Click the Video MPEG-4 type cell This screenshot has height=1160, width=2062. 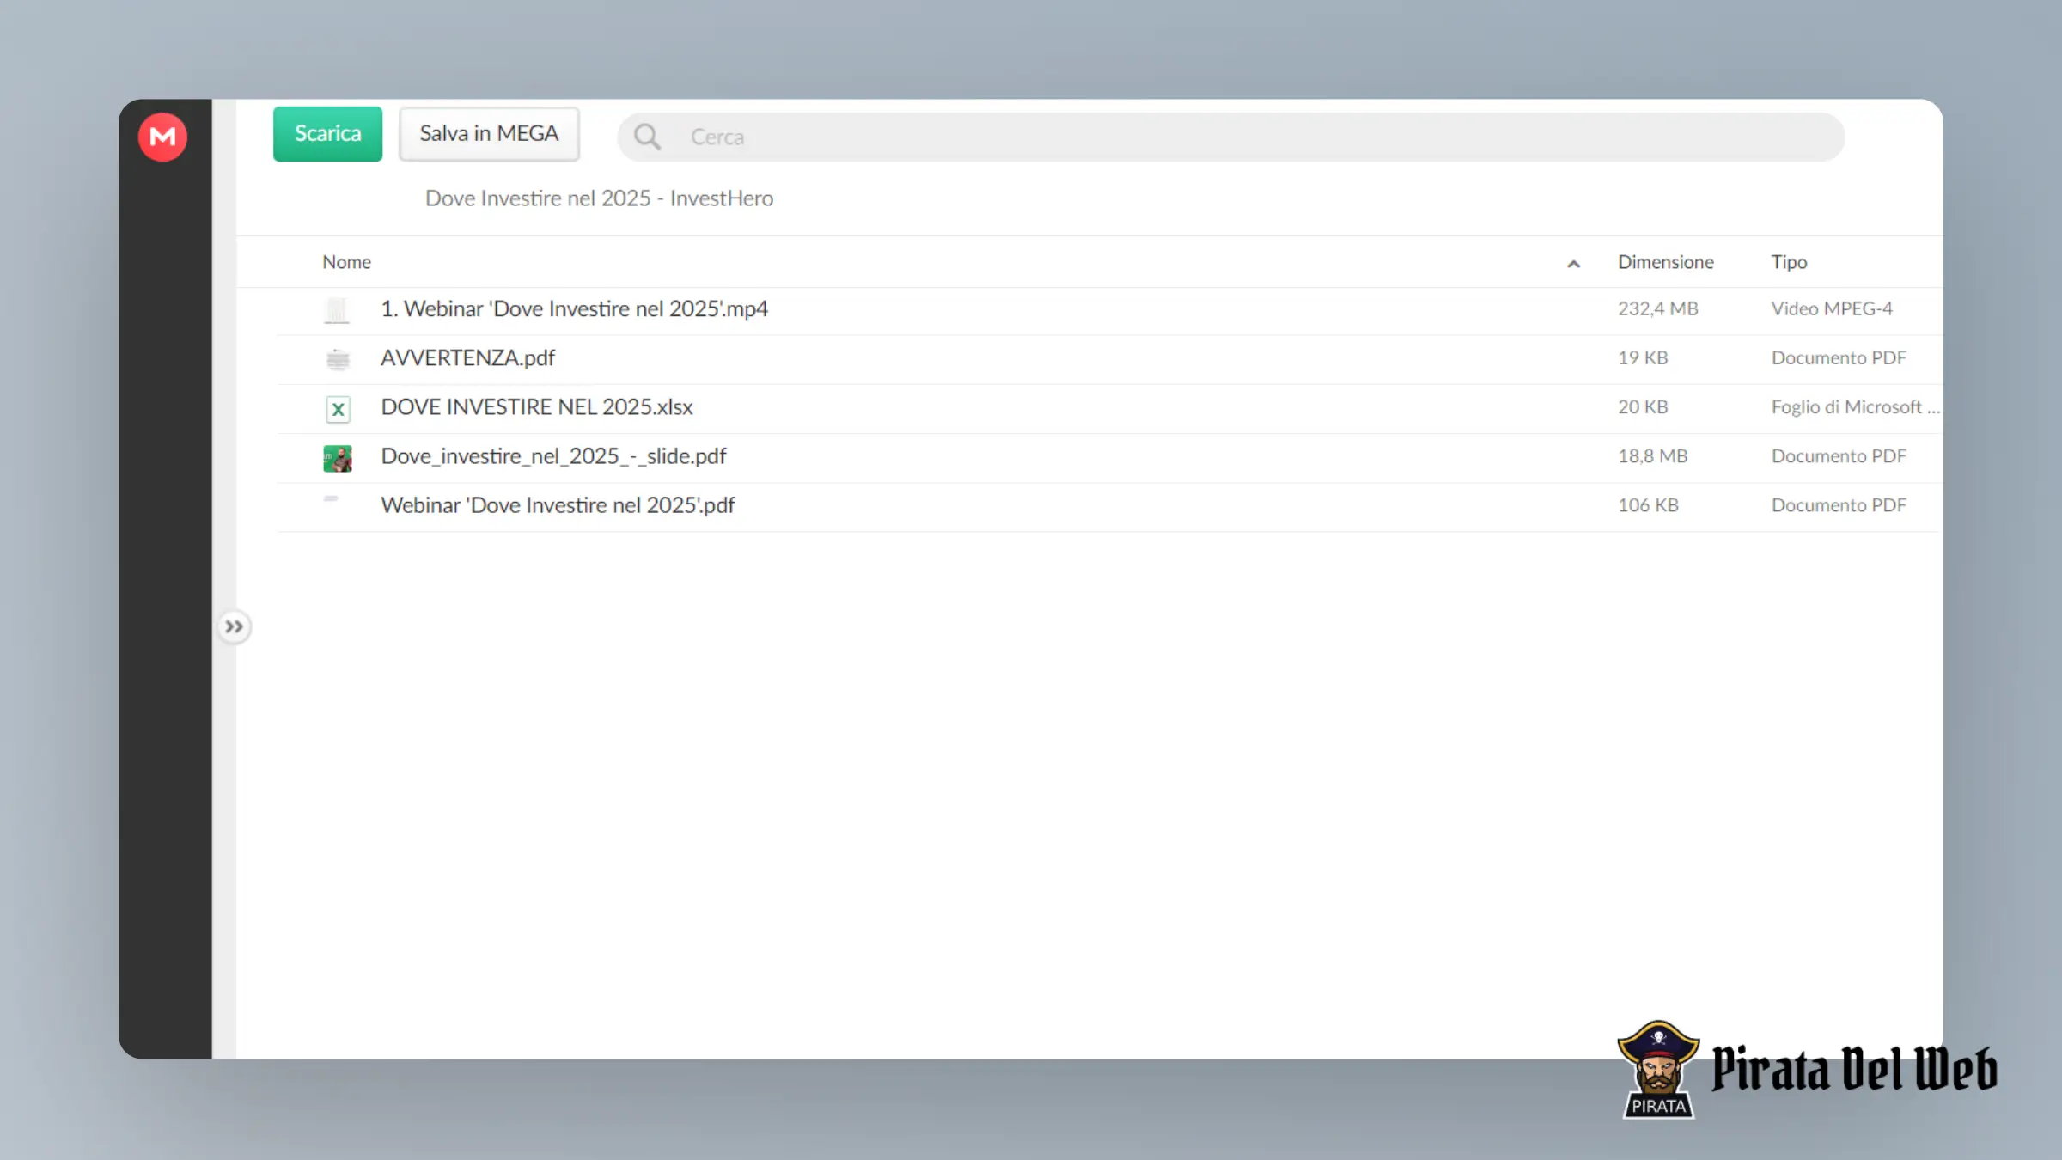click(x=1832, y=308)
